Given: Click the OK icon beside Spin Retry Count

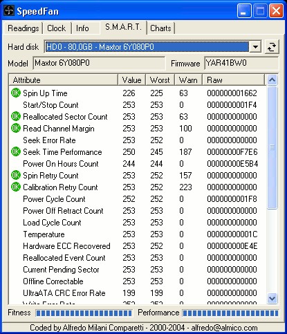Looking at the screenshot, I should (16, 175).
